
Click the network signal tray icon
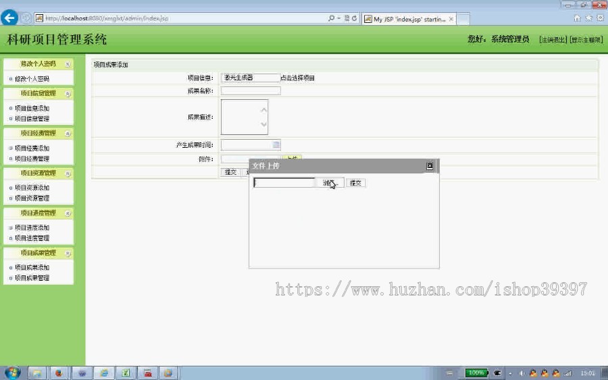(568, 373)
